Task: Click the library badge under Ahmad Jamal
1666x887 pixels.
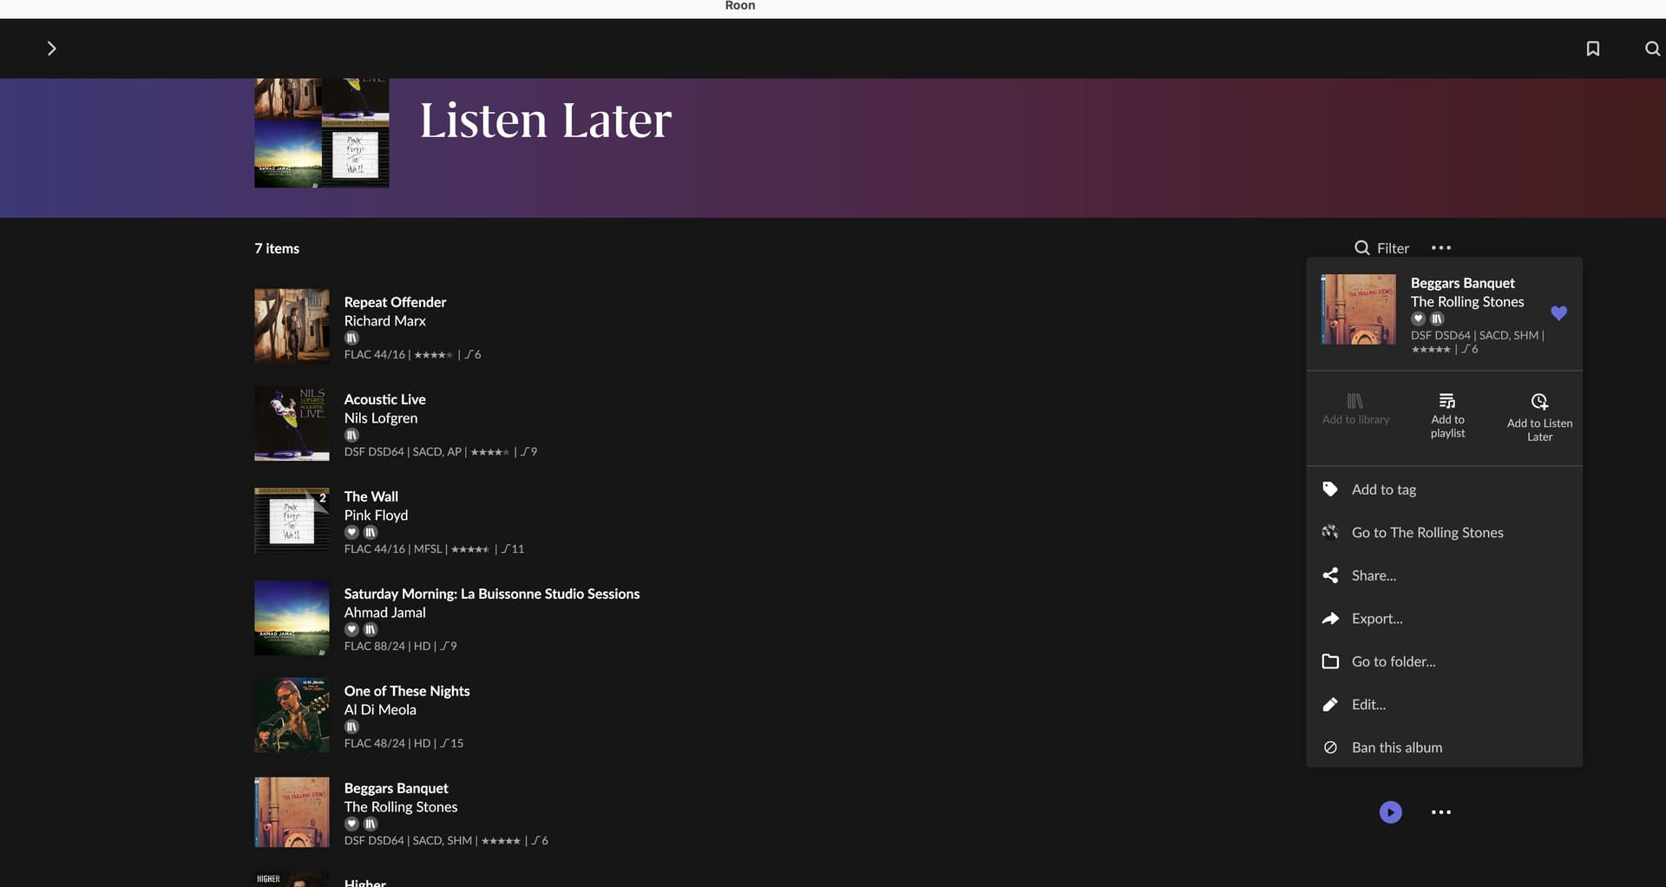Action: pos(371,630)
